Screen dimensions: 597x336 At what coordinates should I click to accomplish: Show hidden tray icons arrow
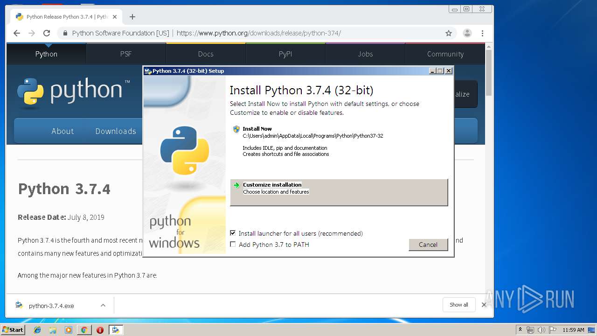(x=520, y=330)
